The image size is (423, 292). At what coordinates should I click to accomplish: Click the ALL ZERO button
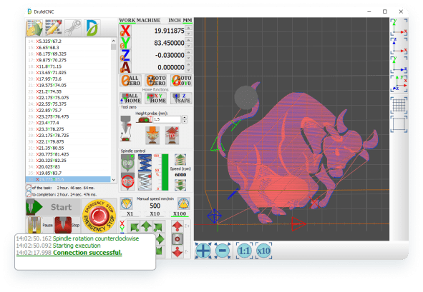pyautogui.click(x=130, y=81)
